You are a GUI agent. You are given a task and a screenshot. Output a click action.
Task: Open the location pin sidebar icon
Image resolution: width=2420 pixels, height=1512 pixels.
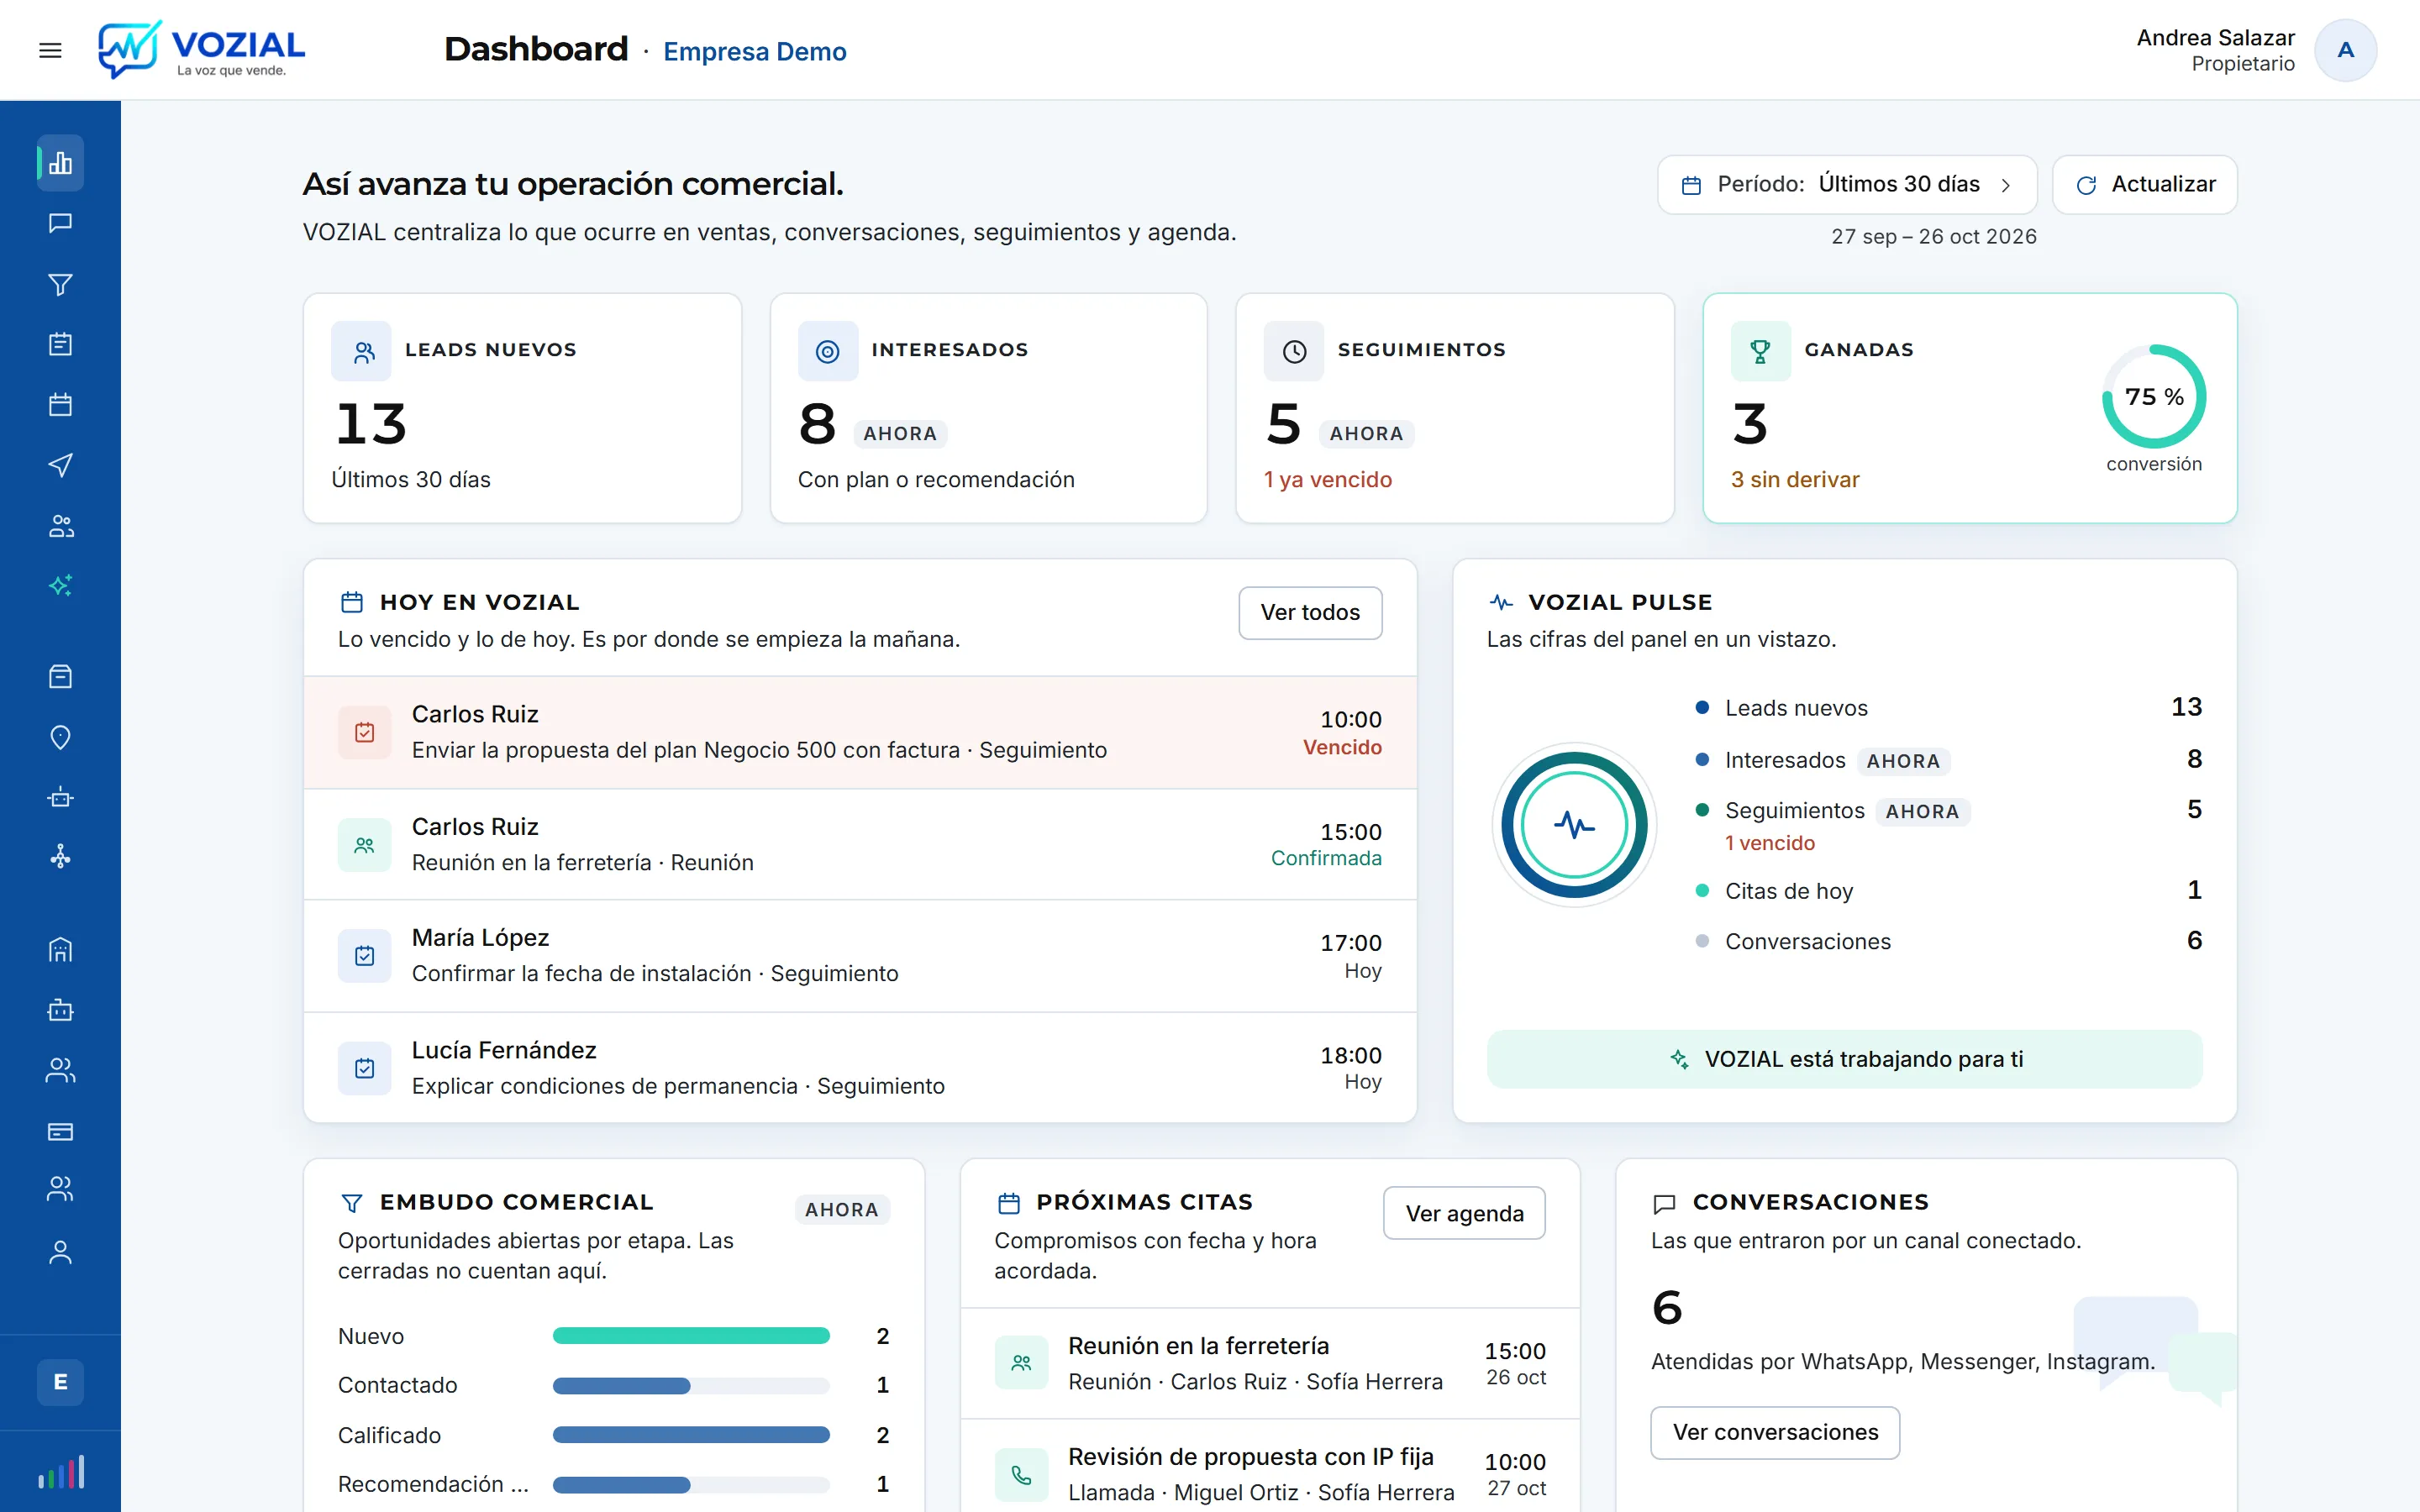tap(60, 737)
